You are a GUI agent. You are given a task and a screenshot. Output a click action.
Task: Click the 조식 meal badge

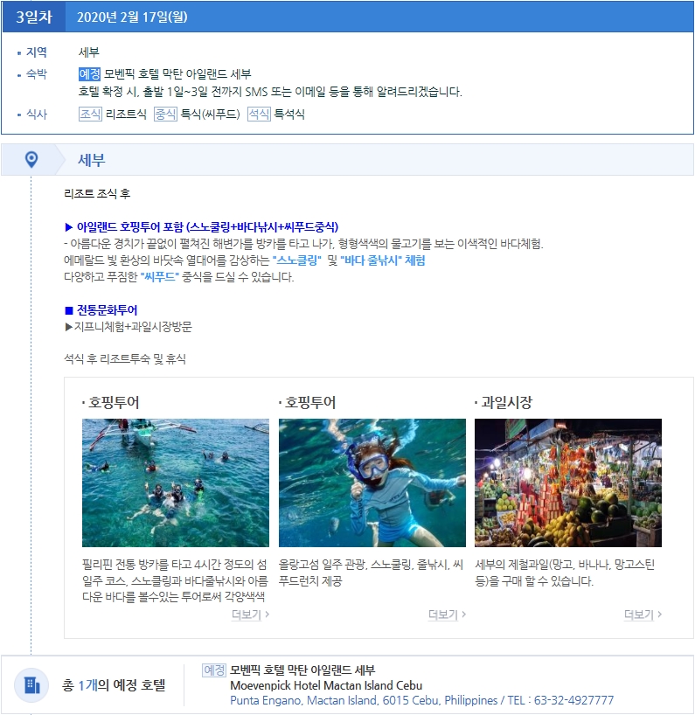[90, 115]
